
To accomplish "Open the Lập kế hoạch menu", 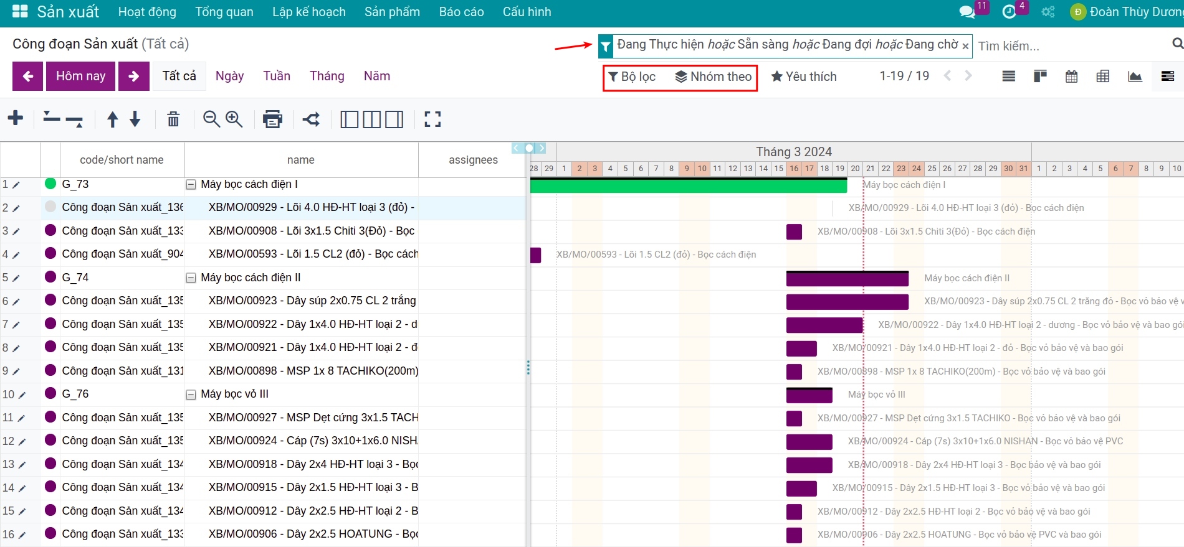I will click(308, 12).
